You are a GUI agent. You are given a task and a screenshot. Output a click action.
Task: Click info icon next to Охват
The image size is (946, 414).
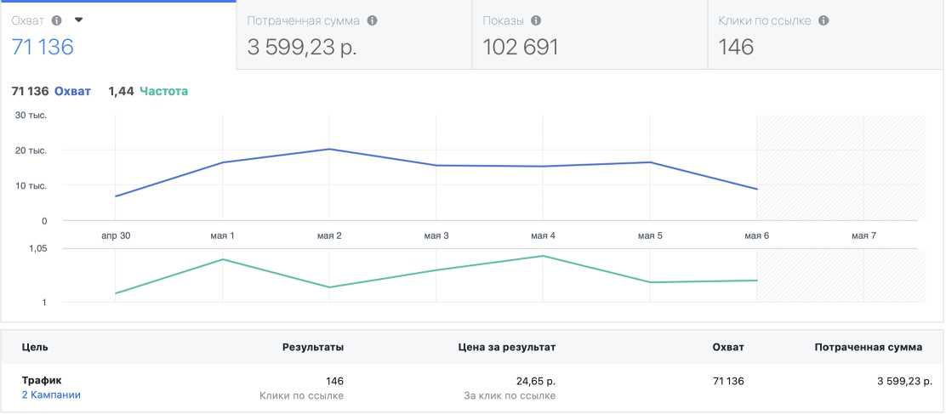tap(57, 20)
